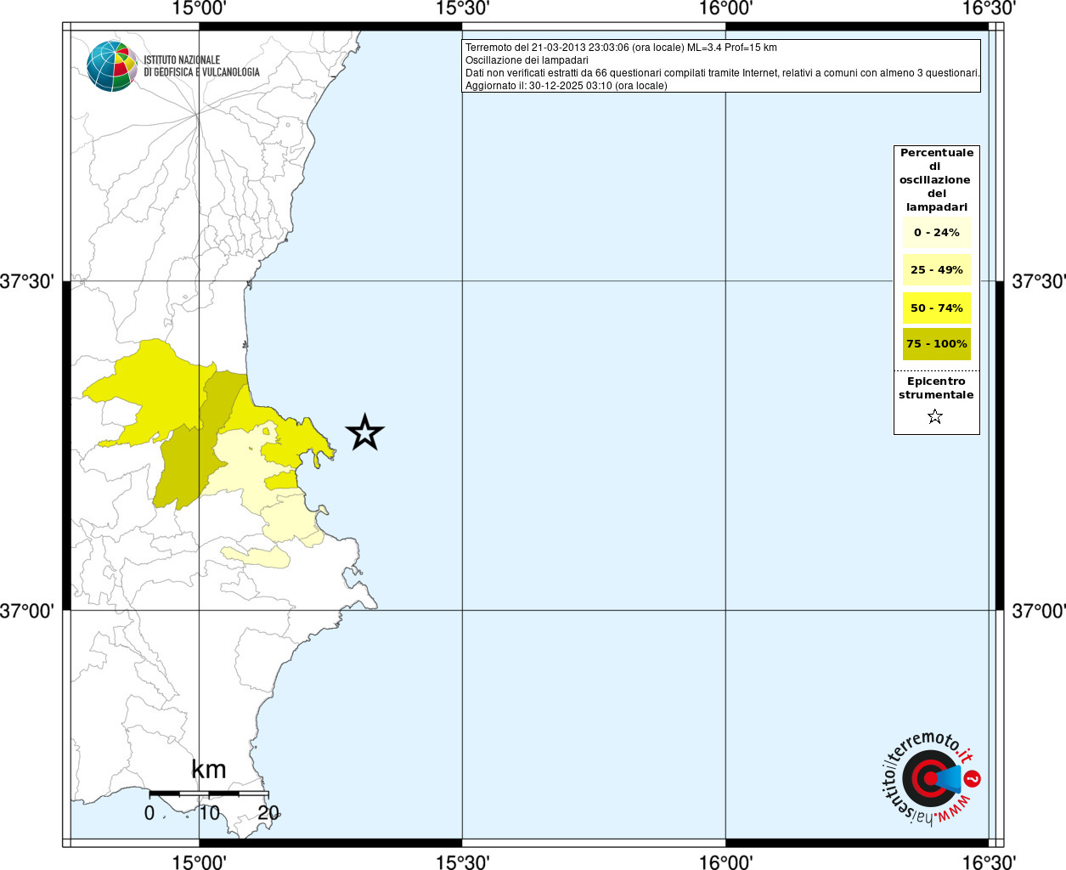Click the 'Aggiornato il: 30-12-2025' update line
1066x870 pixels.
tap(566, 86)
